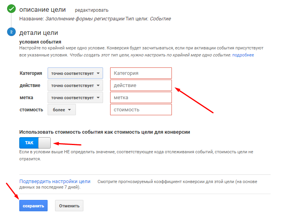Open the стоимость "более" comparison dropdown

[x=62, y=110]
